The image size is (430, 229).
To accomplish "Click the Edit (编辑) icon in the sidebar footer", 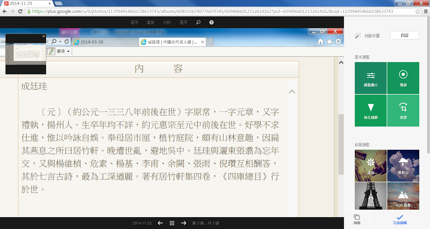I will pyautogui.click(x=357, y=220).
